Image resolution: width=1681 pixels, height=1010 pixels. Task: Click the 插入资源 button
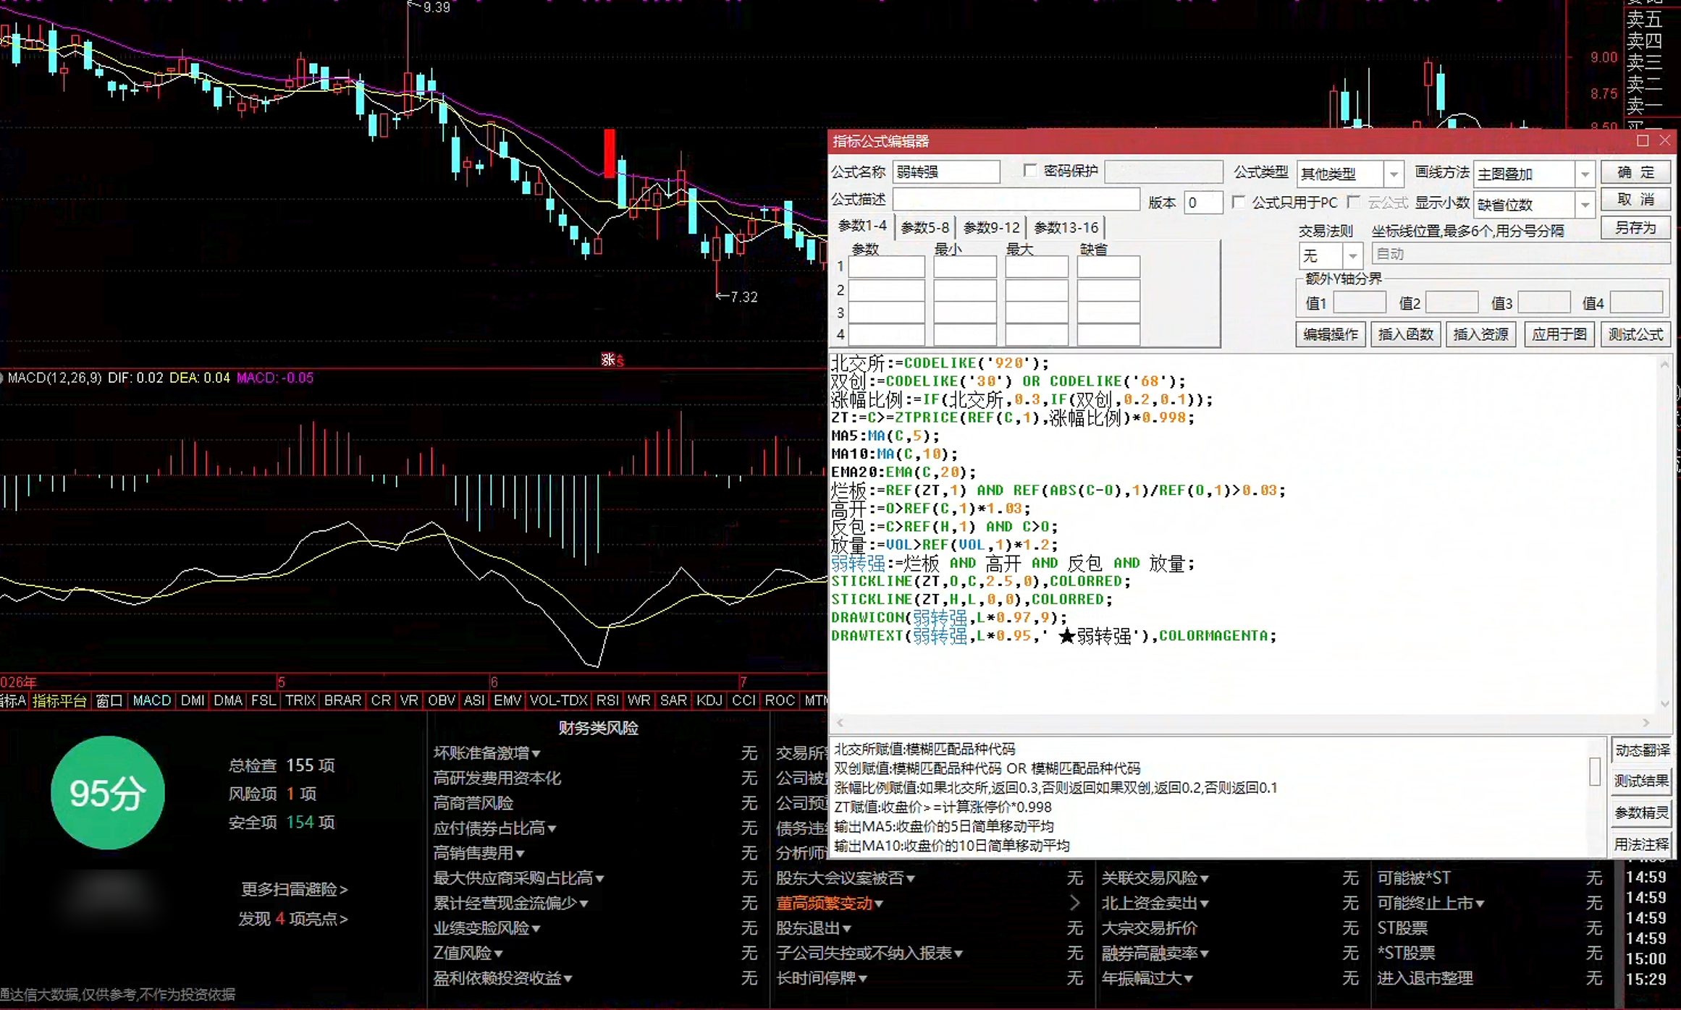coord(1480,334)
